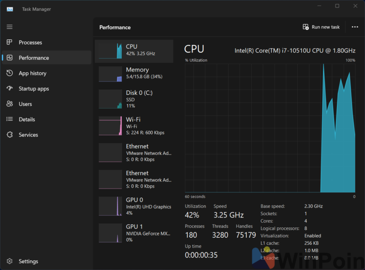The height and width of the screenshot is (270, 365).
Task: Open the Disk 0 (C:) graph thumbnail
Action: click(x=110, y=99)
